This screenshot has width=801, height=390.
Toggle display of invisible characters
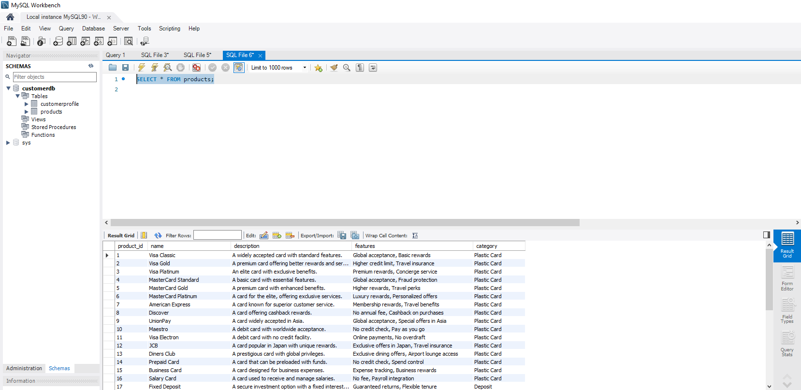click(360, 68)
